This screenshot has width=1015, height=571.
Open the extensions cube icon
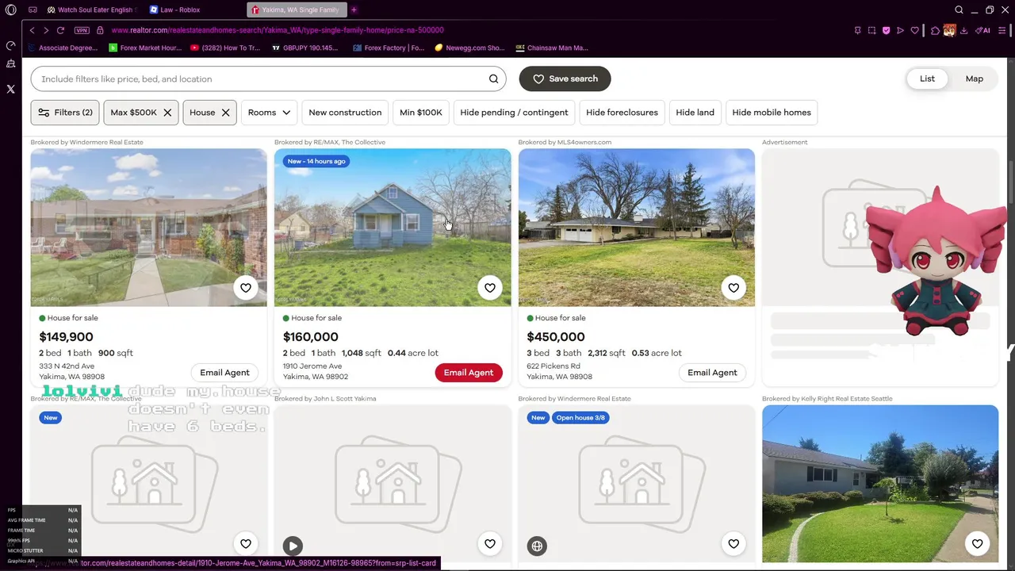(x=935, y=30)
